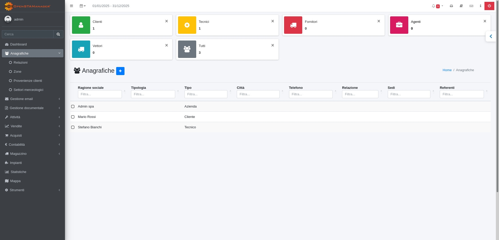Click the green Clienti icon tile

pos(81,25)
